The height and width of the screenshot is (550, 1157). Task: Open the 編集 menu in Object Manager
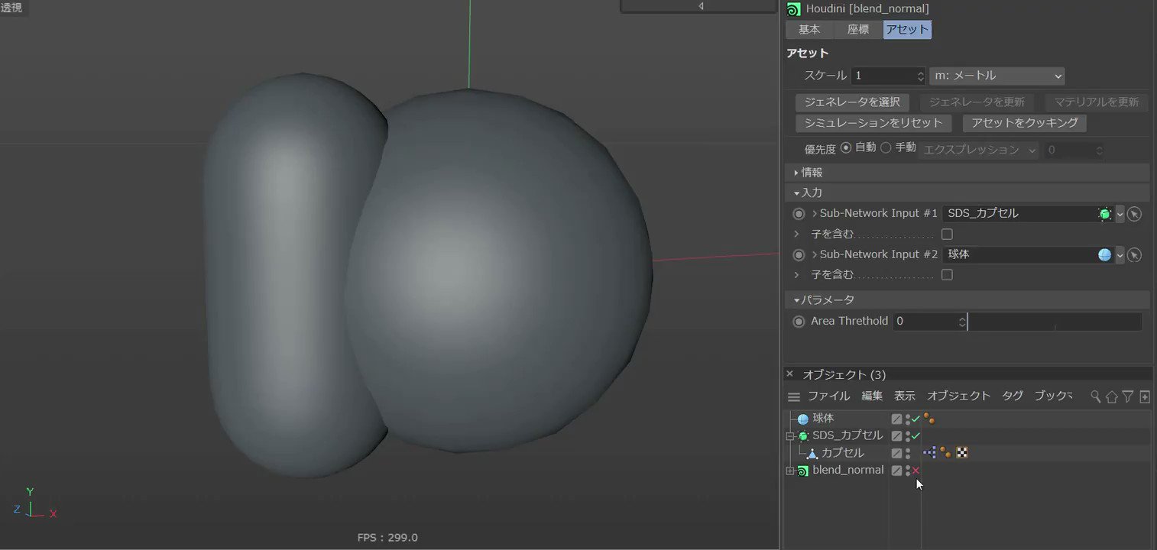pos(872,396)
